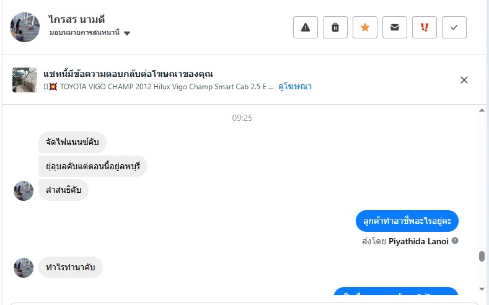
Task: Click sender avatar beside สำสนธิคับ message
Action: [24, 190]
